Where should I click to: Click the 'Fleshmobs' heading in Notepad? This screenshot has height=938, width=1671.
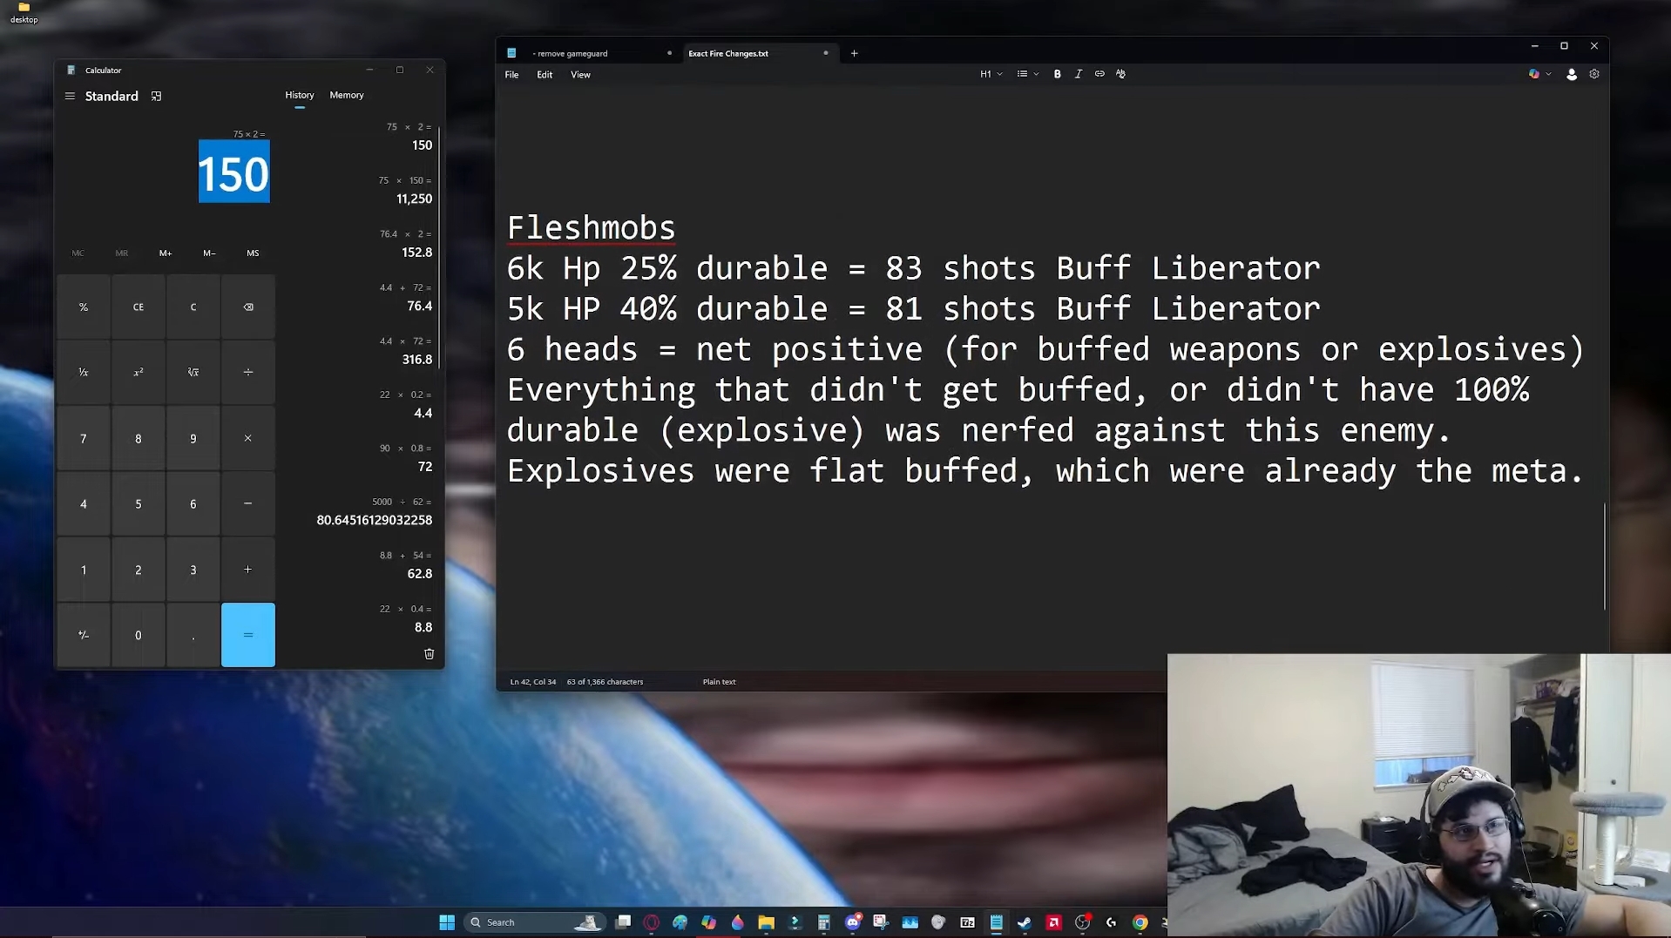[592, 228]
